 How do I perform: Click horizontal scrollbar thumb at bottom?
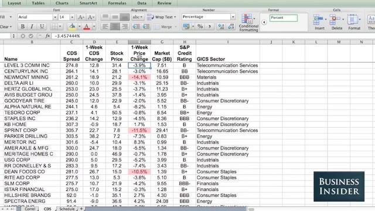point(251,209)
